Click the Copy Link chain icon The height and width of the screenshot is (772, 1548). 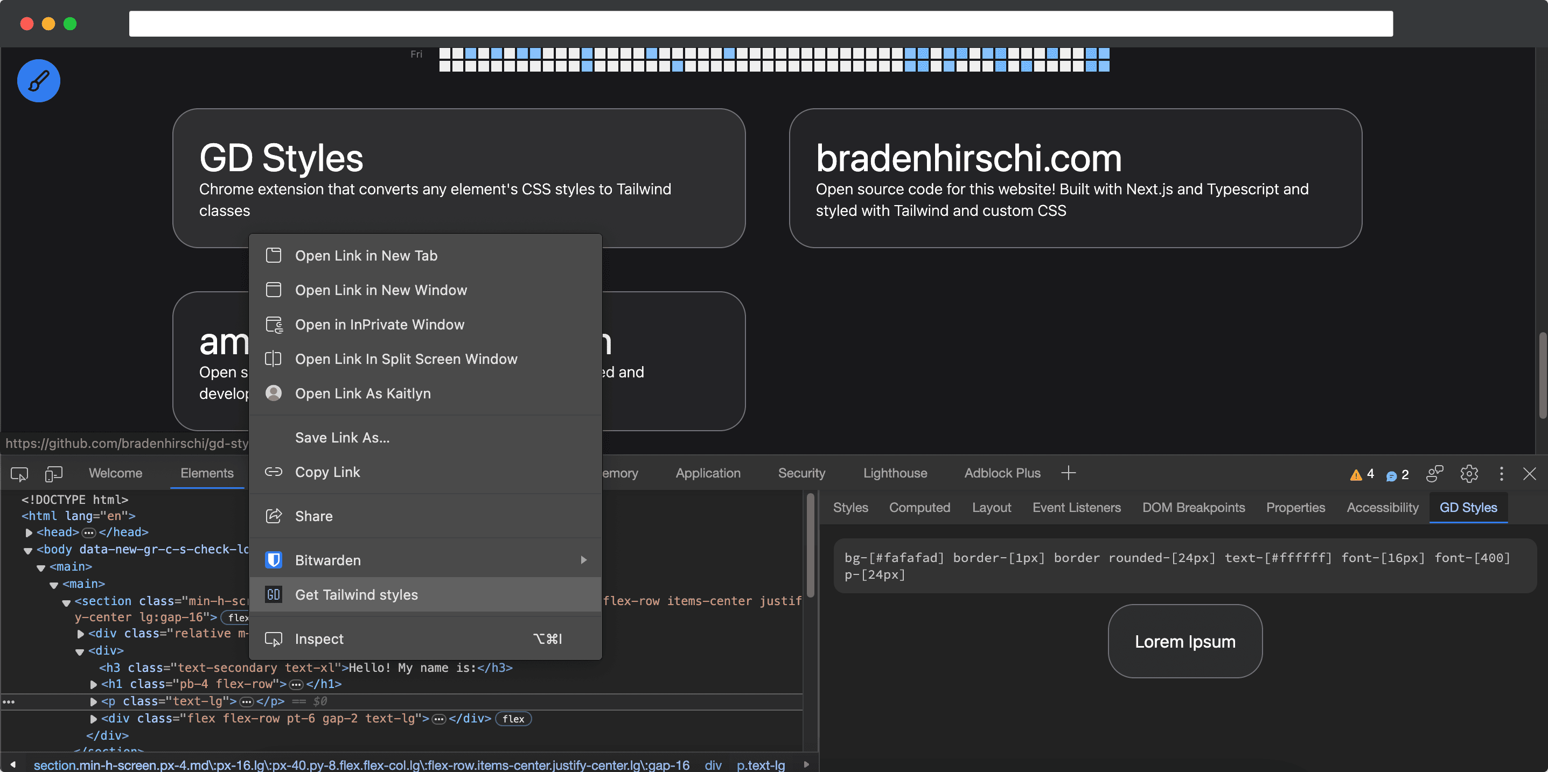coord(274,472)
